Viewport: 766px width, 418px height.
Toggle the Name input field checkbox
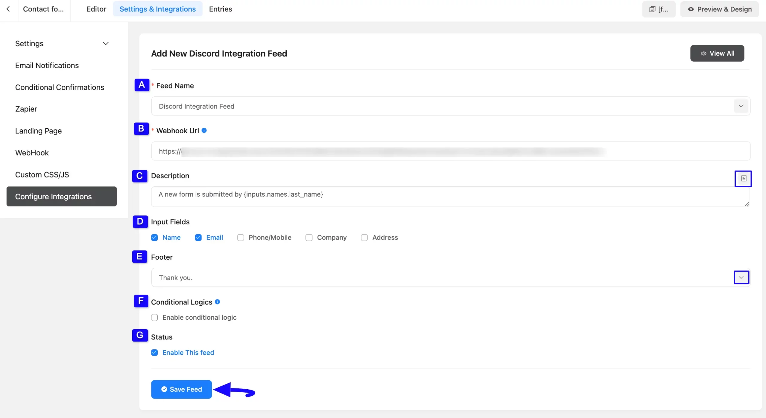point(154,238)
